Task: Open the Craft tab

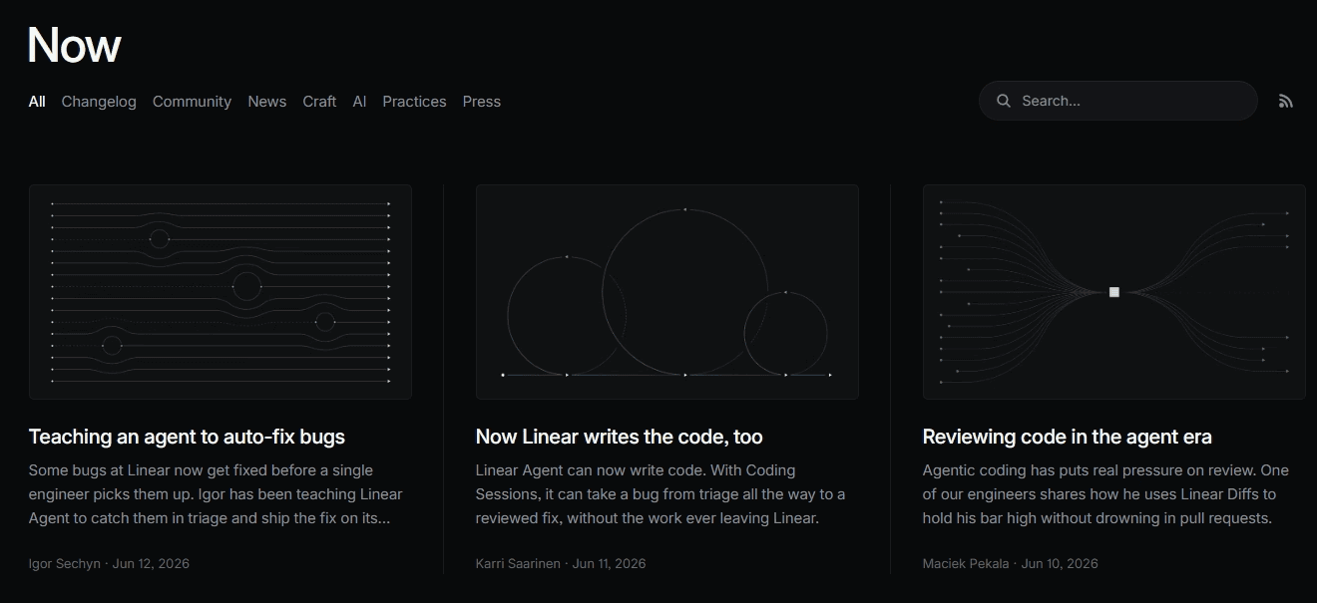Action: [x=319, y=102]
